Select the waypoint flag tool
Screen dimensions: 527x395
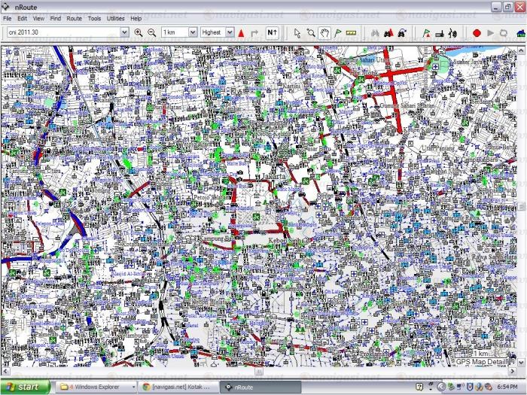(x=338, y=33)
